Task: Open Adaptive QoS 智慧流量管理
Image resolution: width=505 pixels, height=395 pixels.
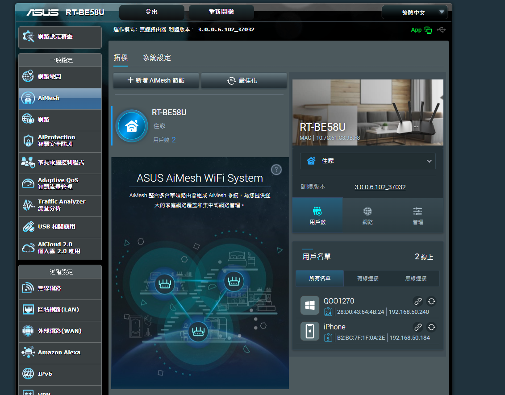Action: (x=60, y=184)
